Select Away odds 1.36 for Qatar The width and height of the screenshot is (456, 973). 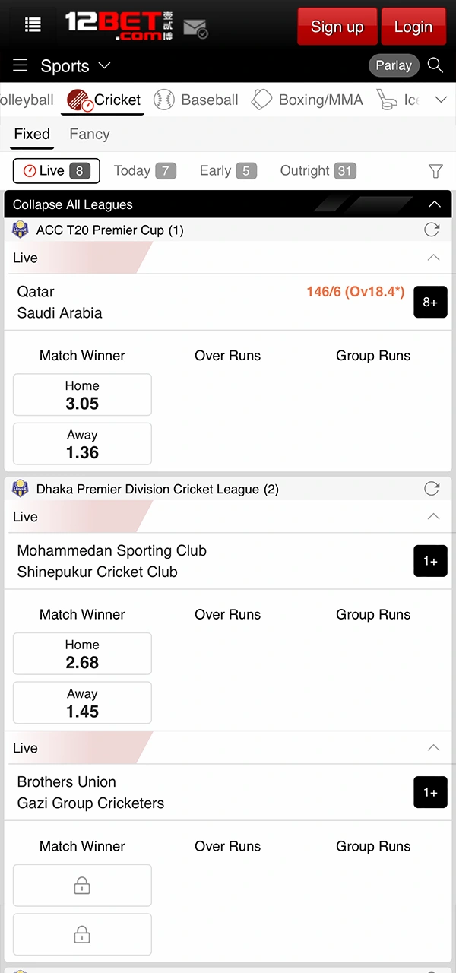click(x=82, y=443)
